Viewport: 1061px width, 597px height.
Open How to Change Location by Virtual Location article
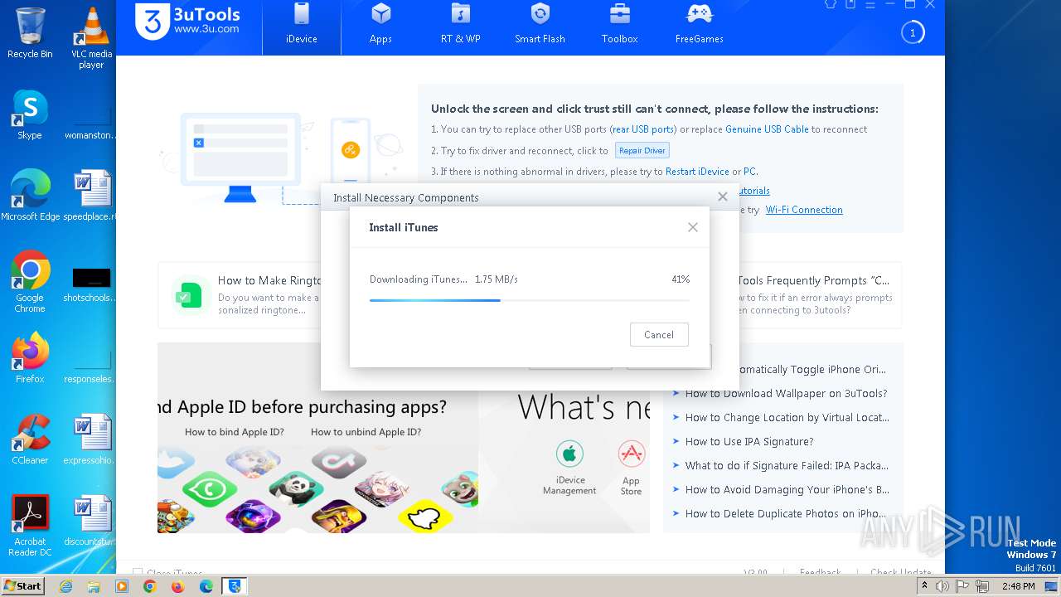[x=787, y=418]
